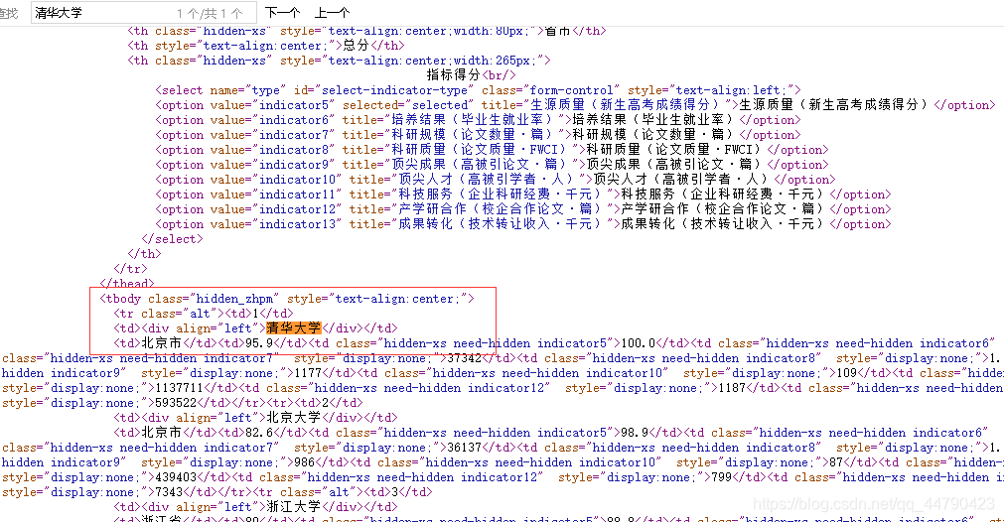Click the 指标得分 text line
Viewport: 1004px width, 522px height.
[x=471, y=75]
